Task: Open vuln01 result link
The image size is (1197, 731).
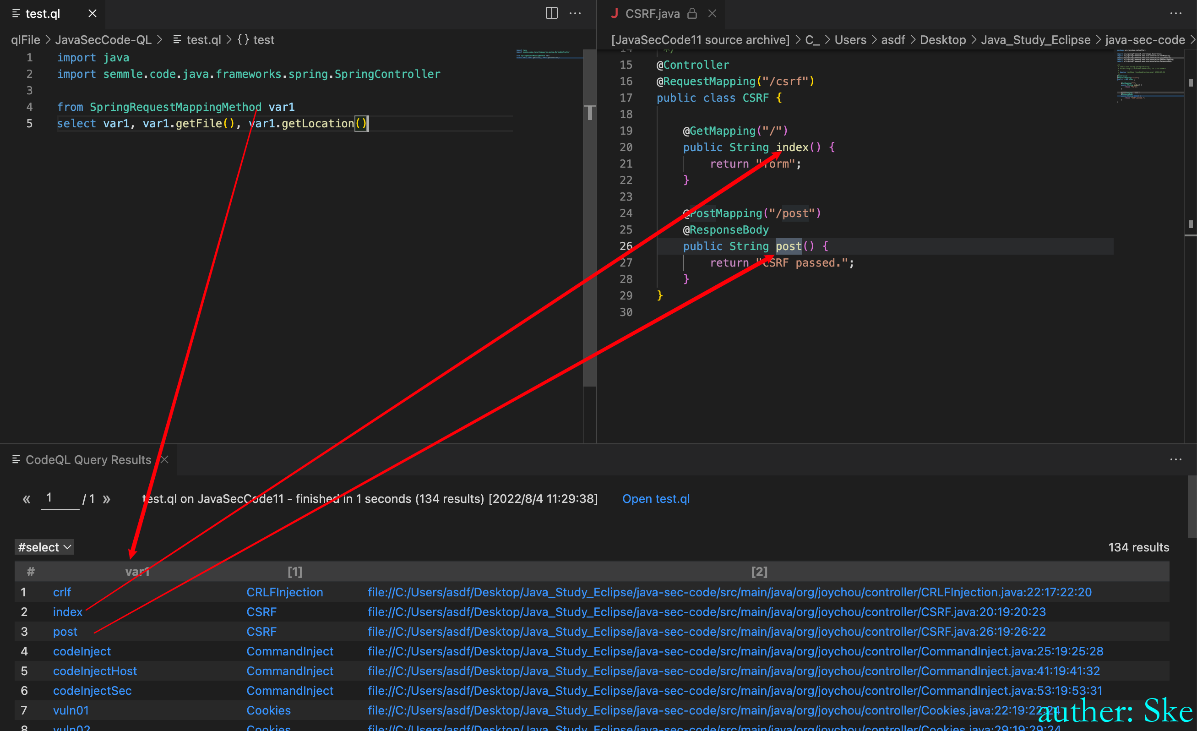Action: pyautogui.click(x=71, y=710)
